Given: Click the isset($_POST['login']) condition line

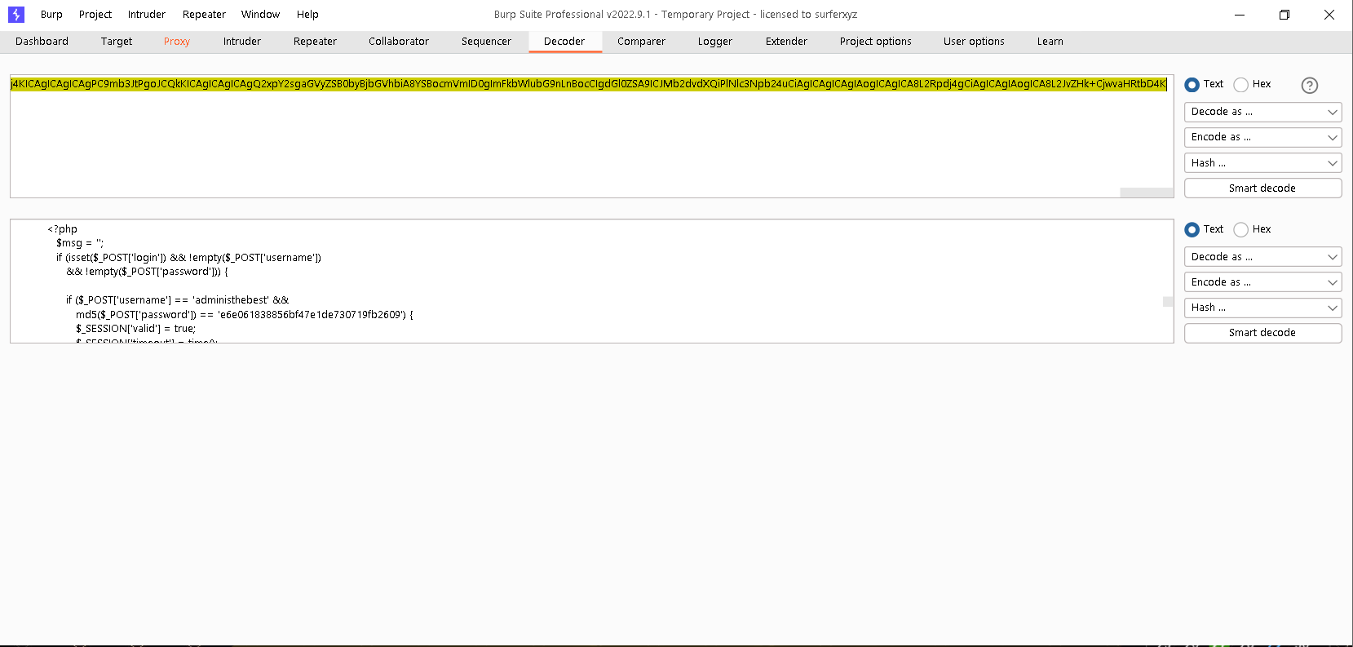Looking at the screenshot, I should tap(188, 258).
